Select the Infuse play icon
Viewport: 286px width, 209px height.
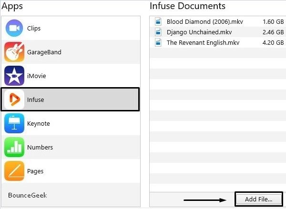click(14, 100)
